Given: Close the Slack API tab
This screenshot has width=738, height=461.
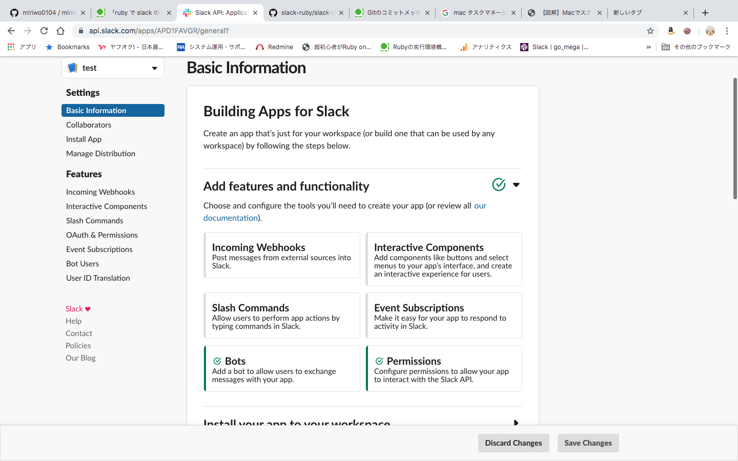Looking at the screenshot, I should coord(255,13).
